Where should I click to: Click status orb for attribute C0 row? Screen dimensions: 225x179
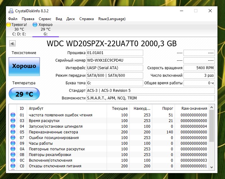tap(13, 166)
